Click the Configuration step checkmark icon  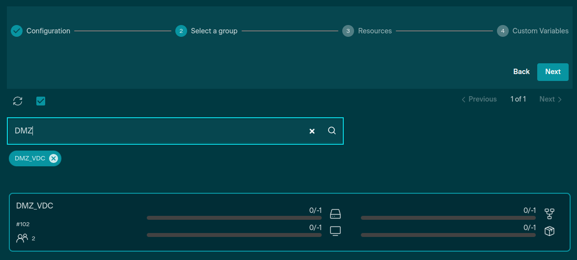pyautogui.click(x=17, y=31)
